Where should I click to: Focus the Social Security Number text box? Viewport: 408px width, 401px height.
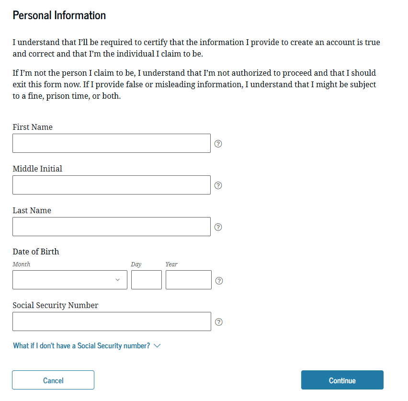[112, 321]
